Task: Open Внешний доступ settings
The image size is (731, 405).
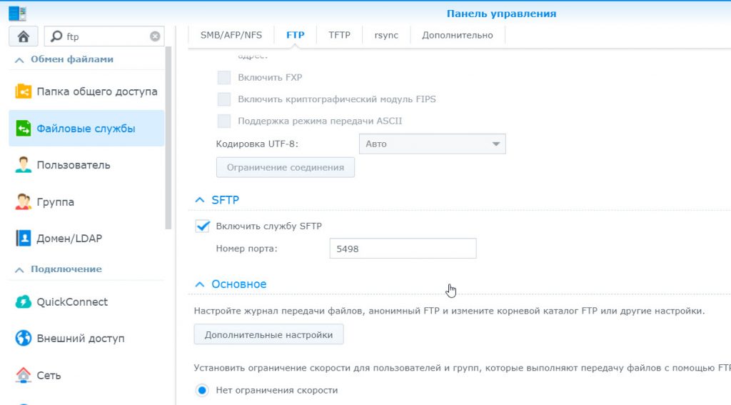Action: [86, 338]
